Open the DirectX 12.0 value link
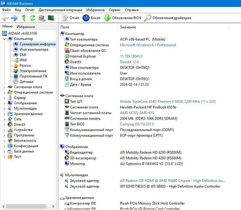 129,62
